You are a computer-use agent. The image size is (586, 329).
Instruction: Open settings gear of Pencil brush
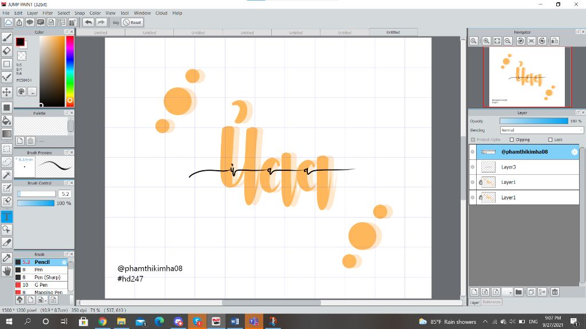click(64, 262)
